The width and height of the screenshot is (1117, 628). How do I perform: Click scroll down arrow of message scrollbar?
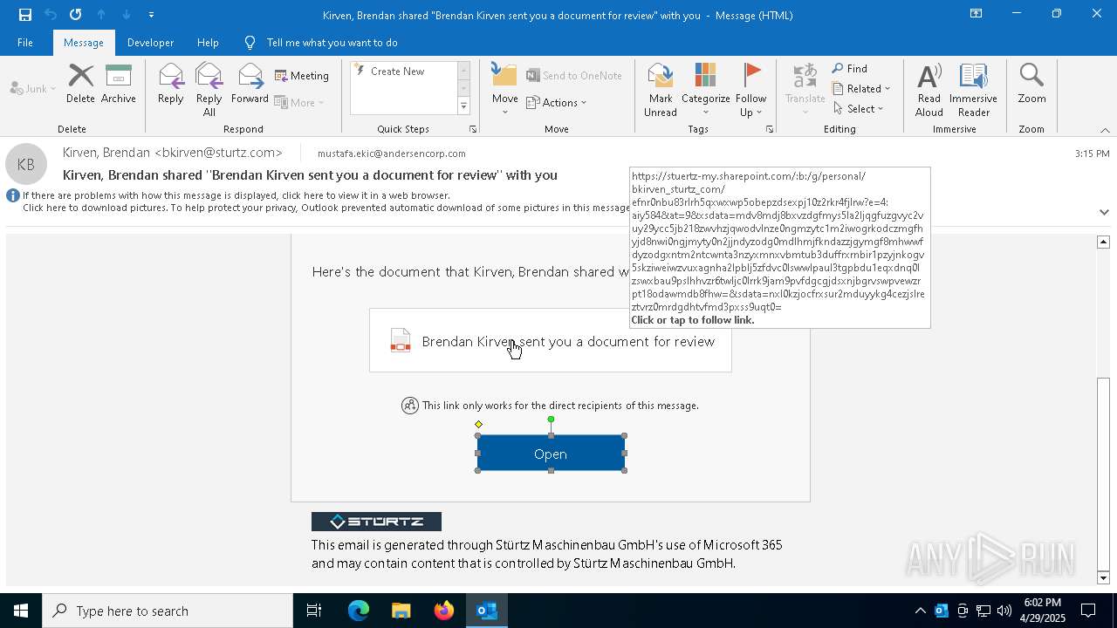pyautogui.click(x=1103, y=578)
